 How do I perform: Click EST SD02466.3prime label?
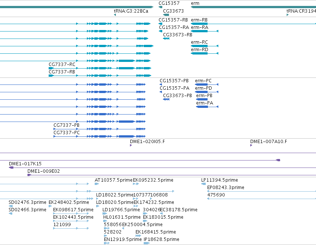tap(27, 210)
